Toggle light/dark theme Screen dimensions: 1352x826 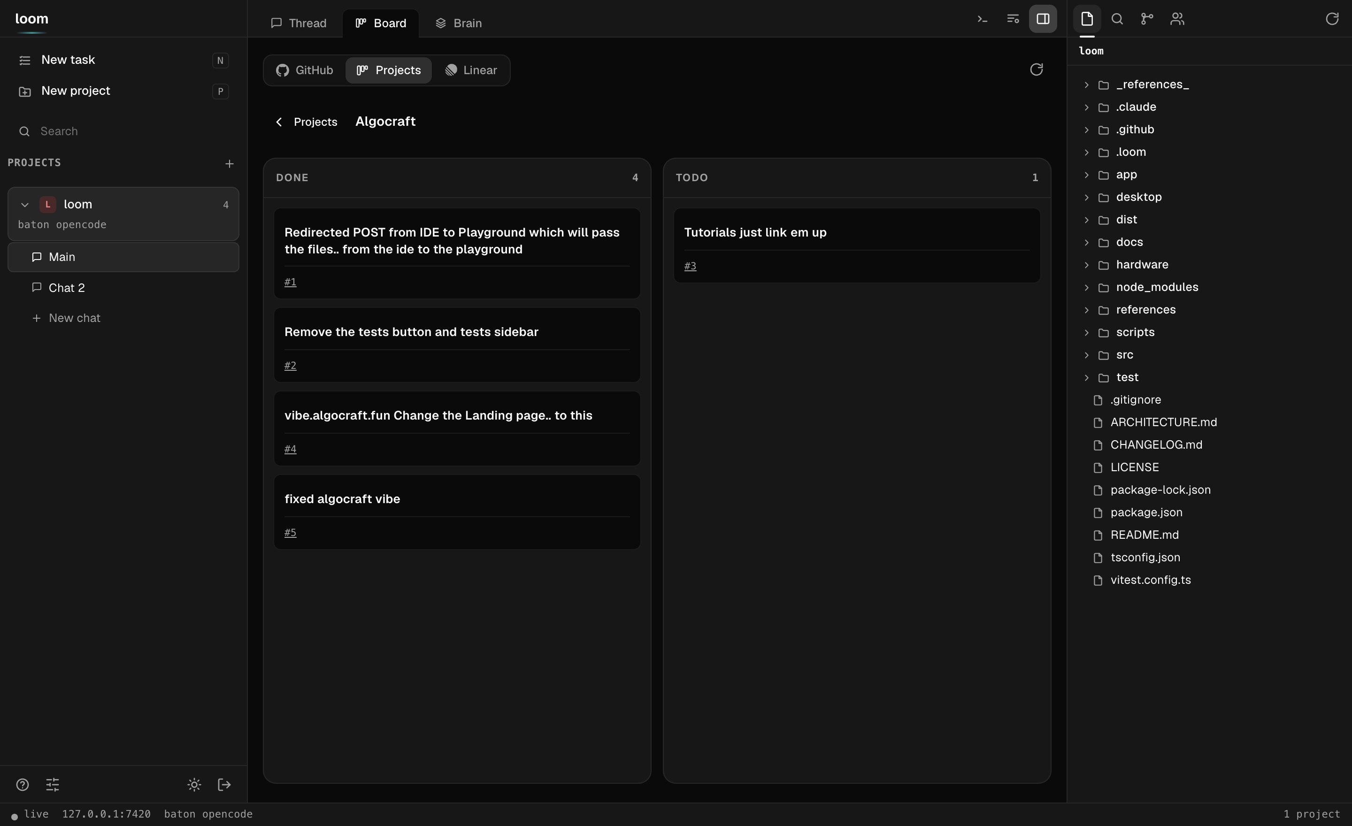194,784
